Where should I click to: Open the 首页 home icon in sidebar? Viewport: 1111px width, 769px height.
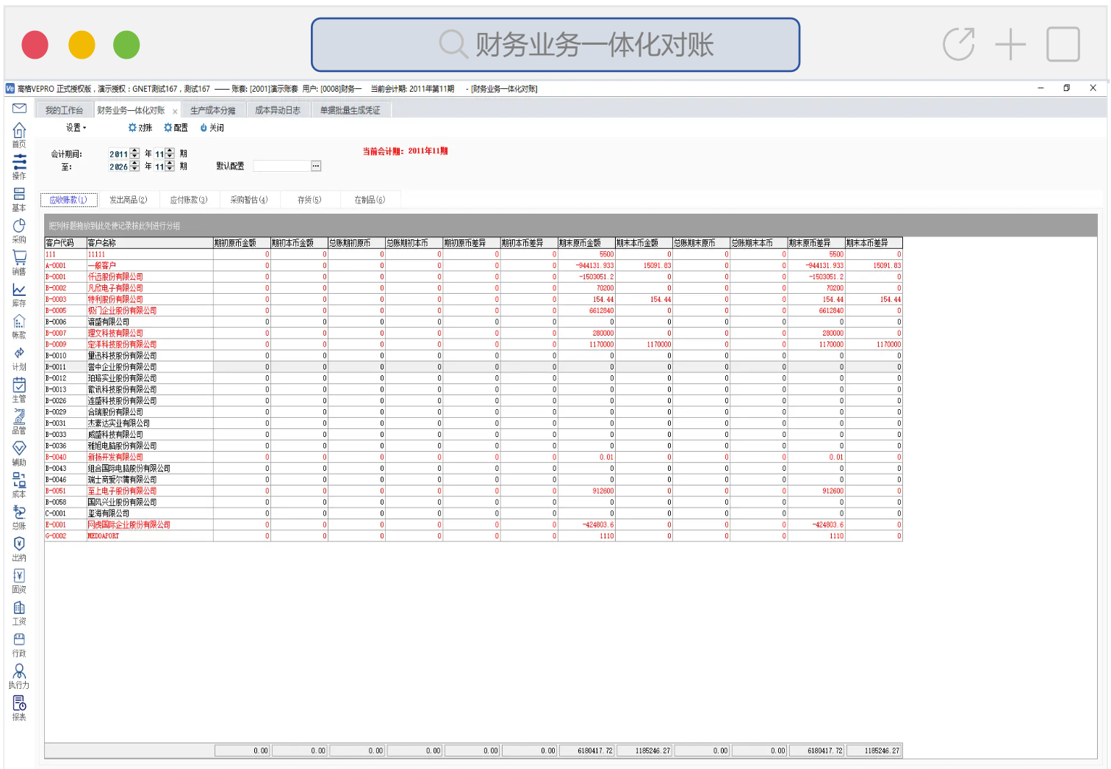click(19, 134)
